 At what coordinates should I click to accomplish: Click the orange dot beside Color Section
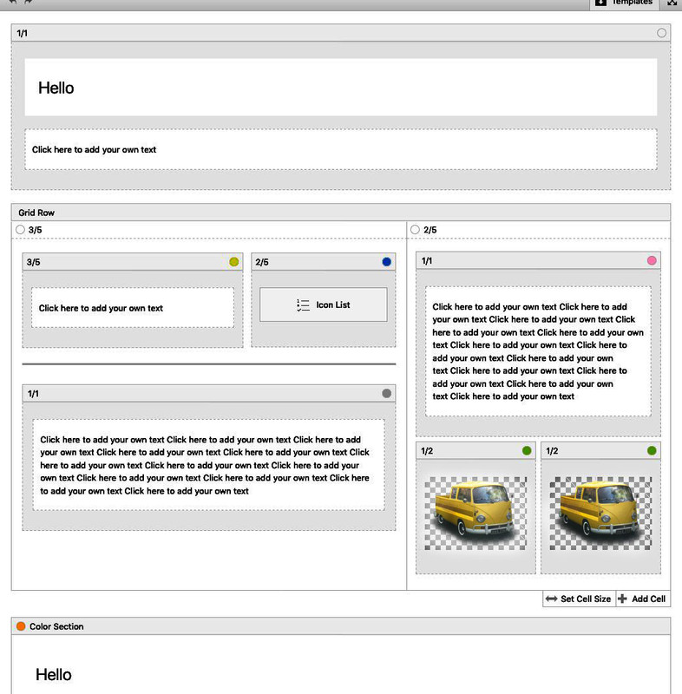coord(21,625)
